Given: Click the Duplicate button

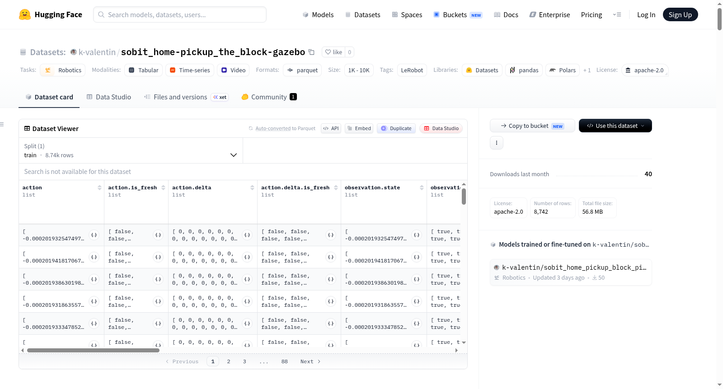Looking at the screenshot, I should pos(396,128).
